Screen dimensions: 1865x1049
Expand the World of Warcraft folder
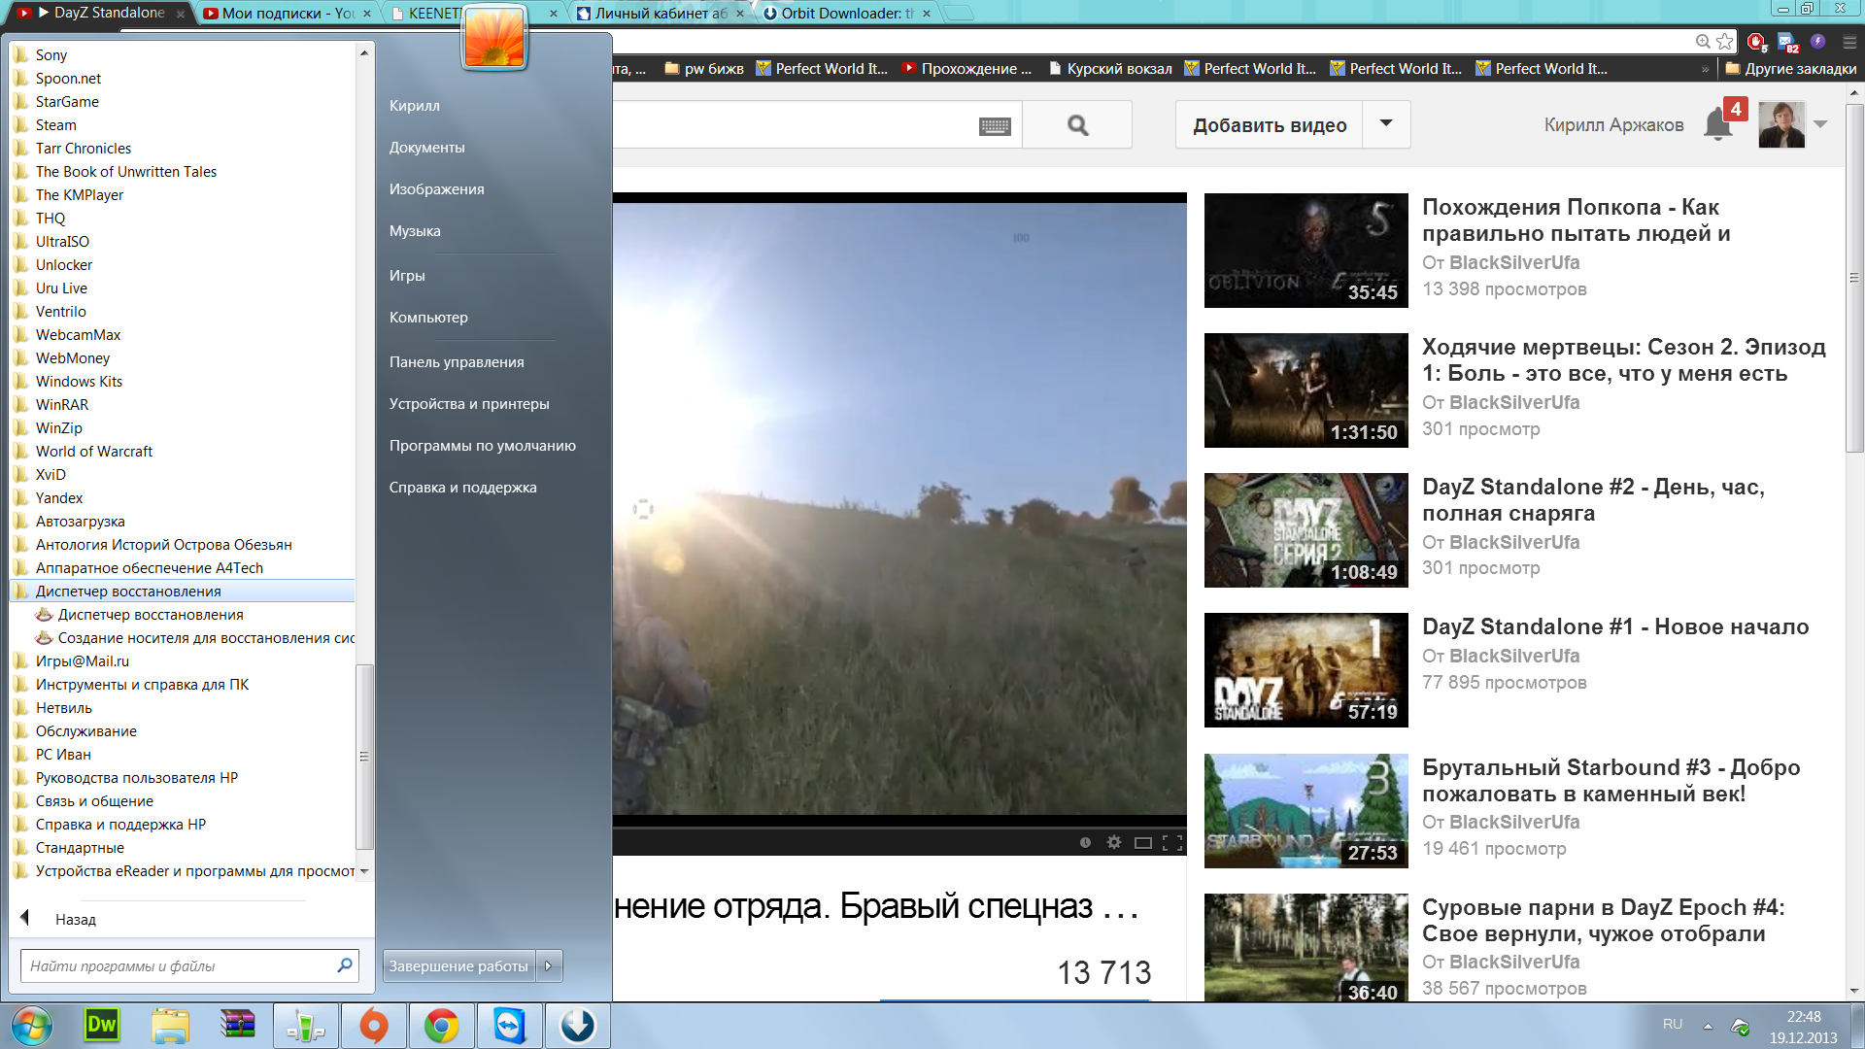tap(93, 451)
